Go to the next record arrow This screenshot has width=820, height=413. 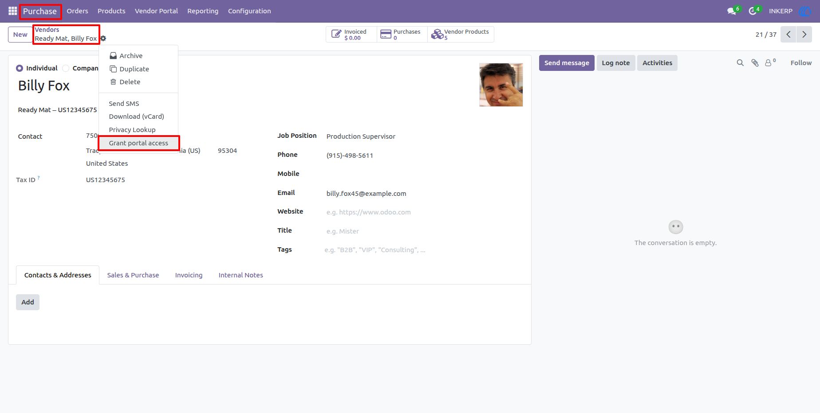tap(804, 35)
